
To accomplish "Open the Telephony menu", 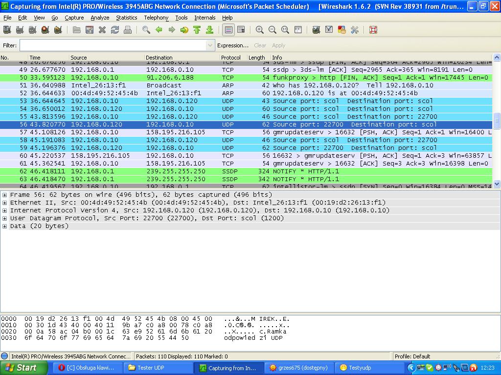I will [x=156, y=18].
